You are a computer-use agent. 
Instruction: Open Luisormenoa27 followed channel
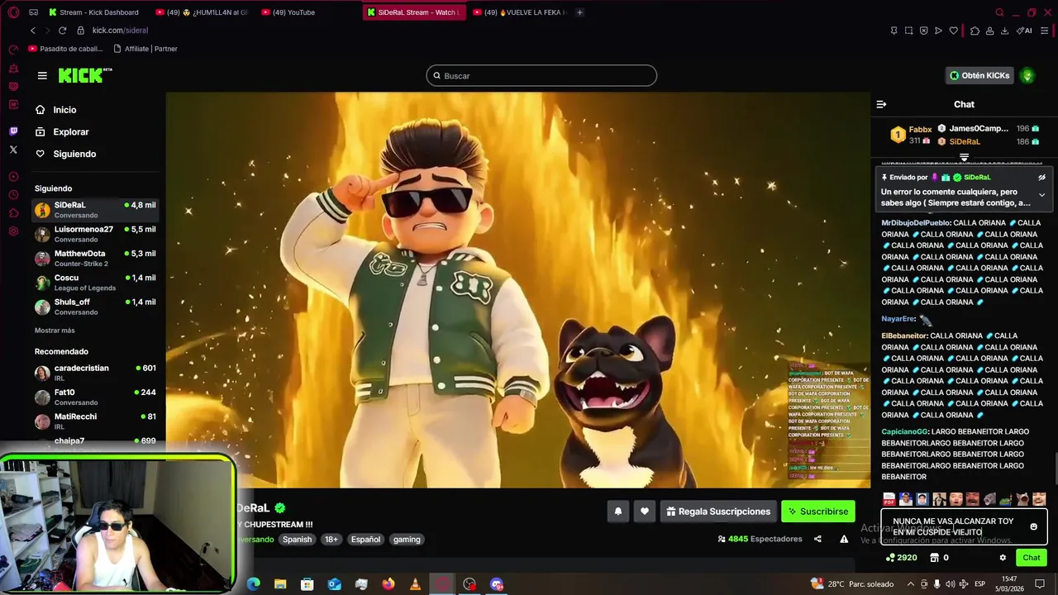point(96,234)
